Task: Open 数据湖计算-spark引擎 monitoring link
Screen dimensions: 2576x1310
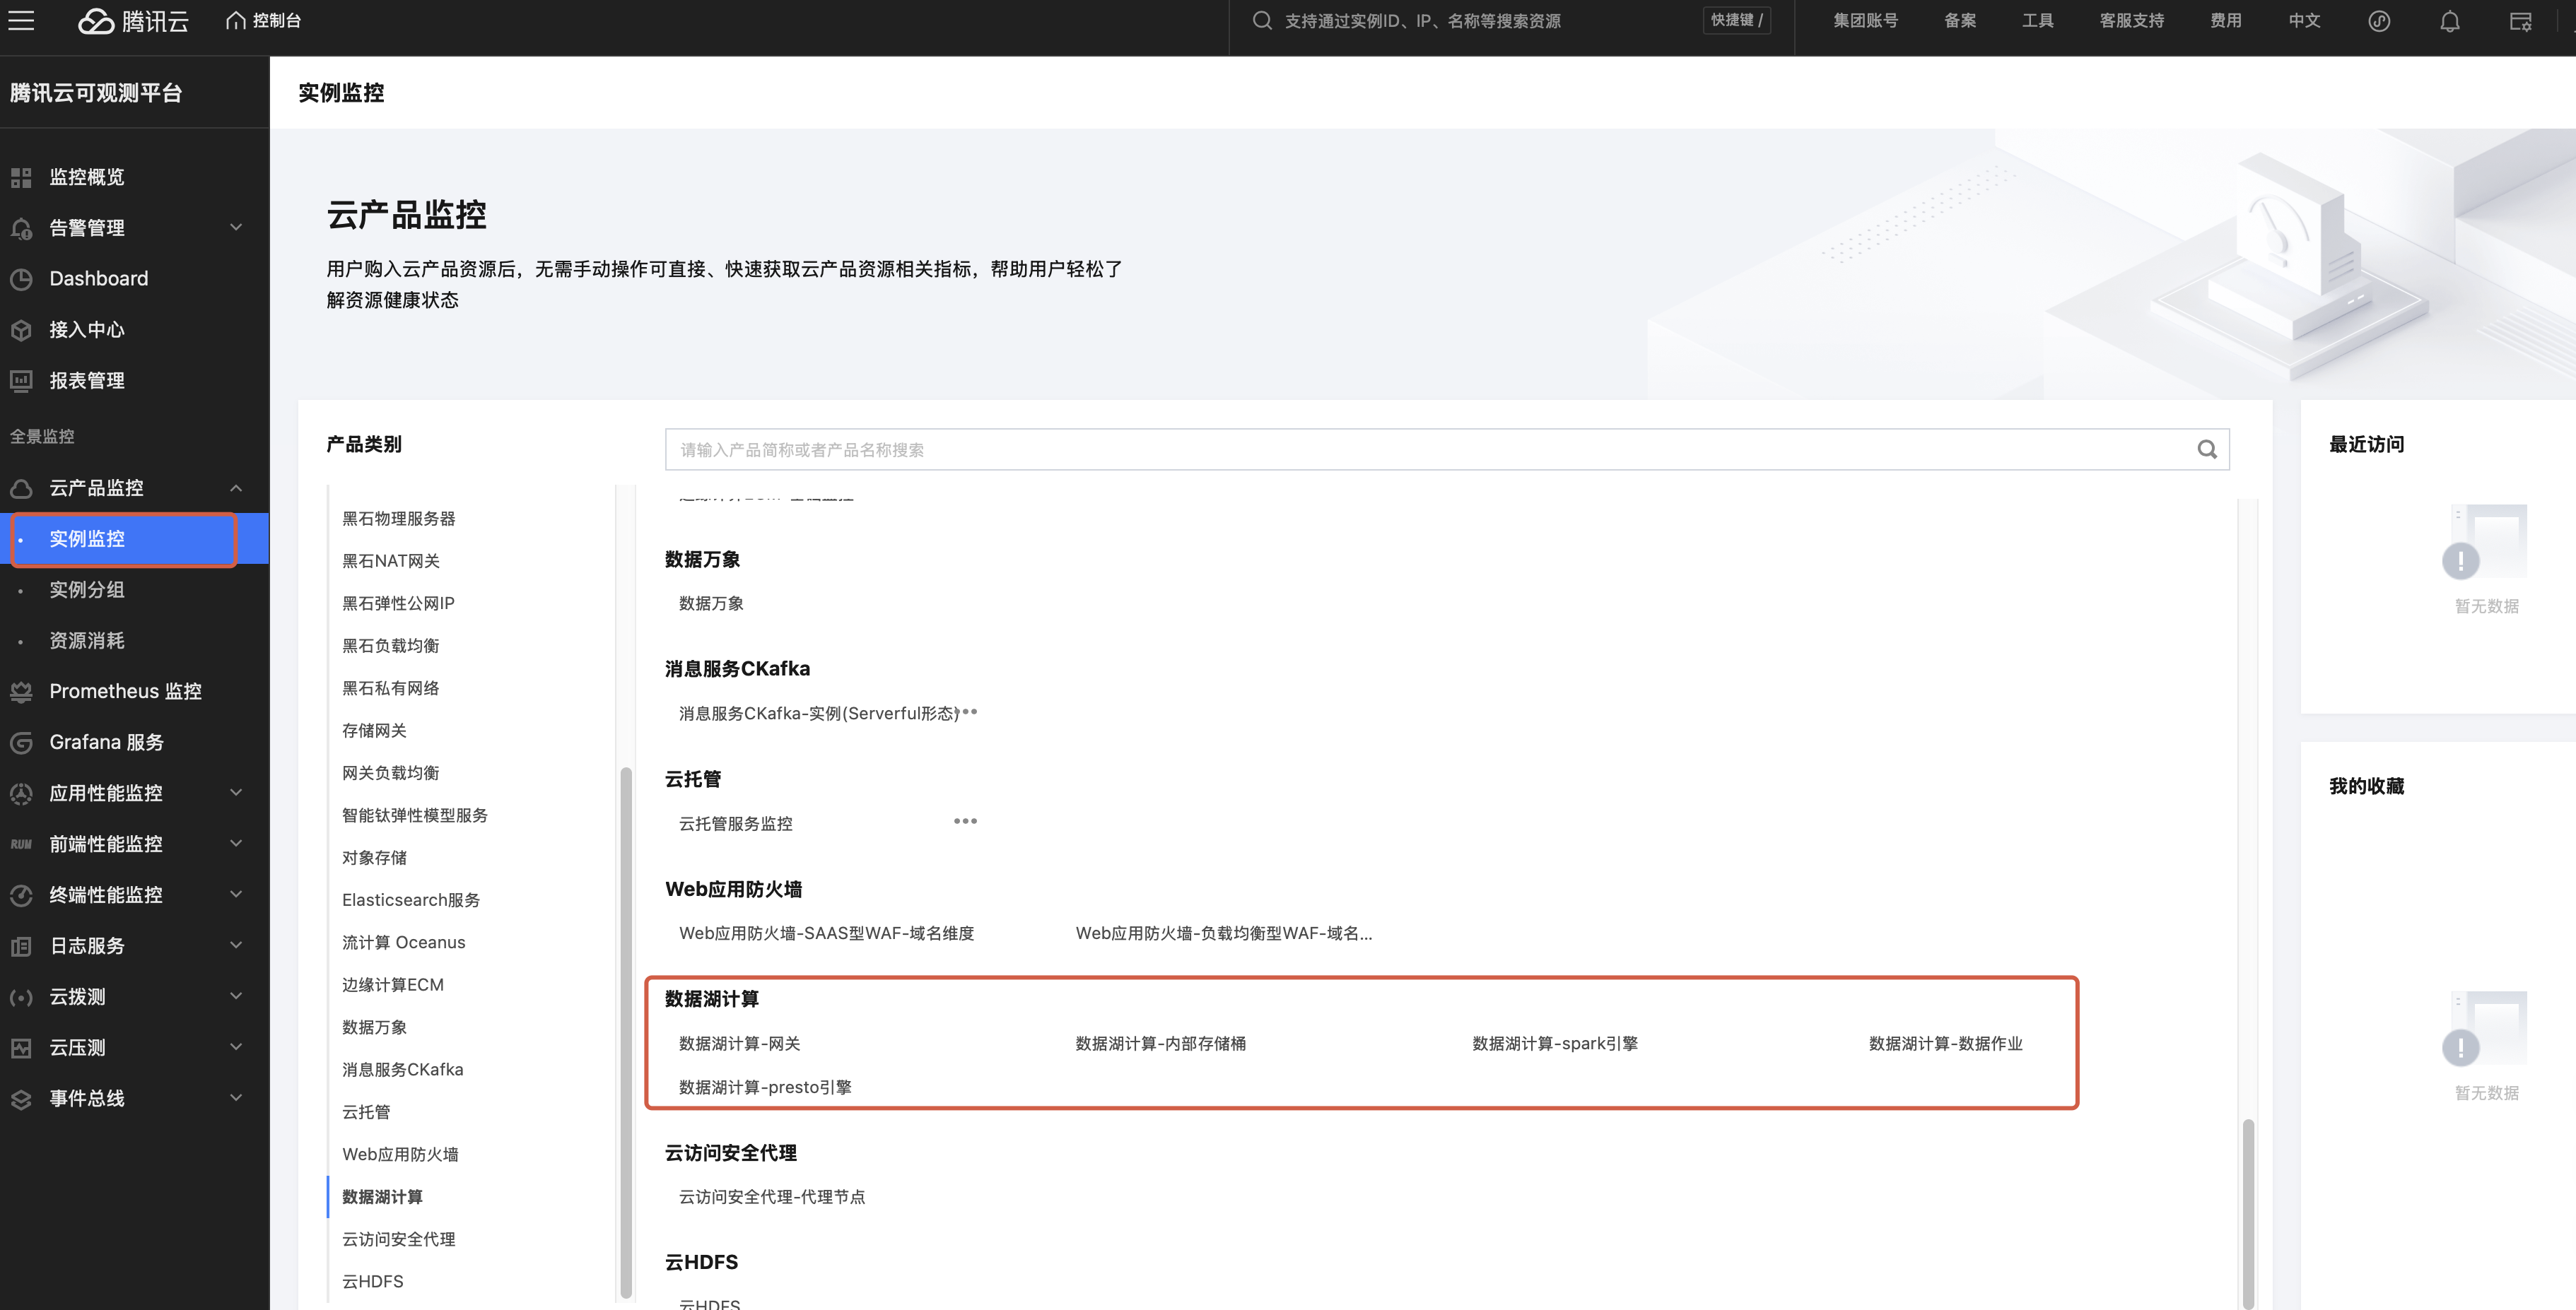Action: [x=1554, y=1043]
